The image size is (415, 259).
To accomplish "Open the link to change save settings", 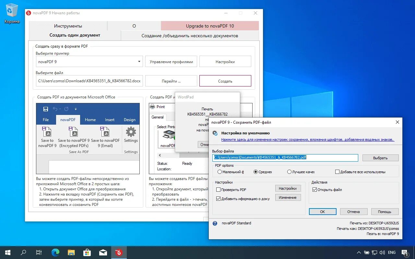I will pyautogui.click(x=307, y=140).
